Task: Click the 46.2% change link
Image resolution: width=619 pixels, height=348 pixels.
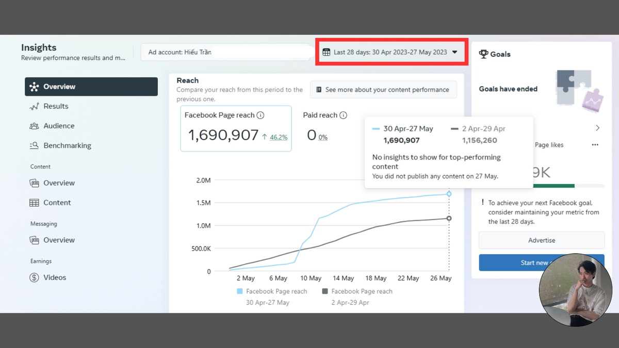Action: [x=279, y=137]
